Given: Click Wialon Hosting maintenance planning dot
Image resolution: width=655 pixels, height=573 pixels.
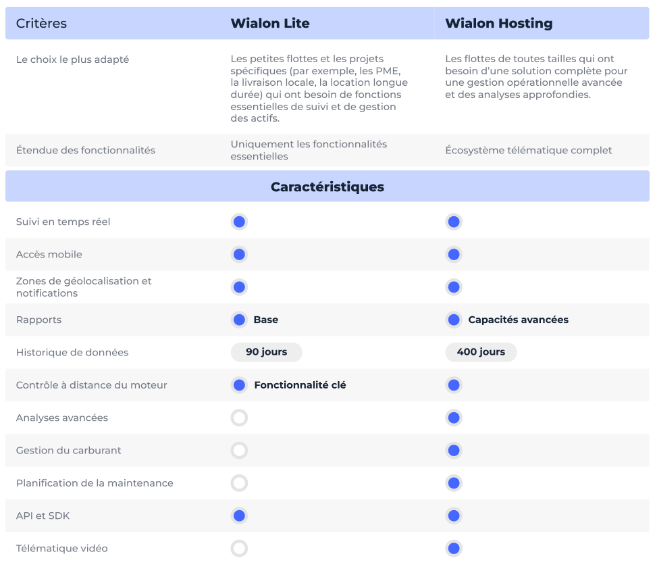Looking at the screenshot, I should (x=454, y=483).
